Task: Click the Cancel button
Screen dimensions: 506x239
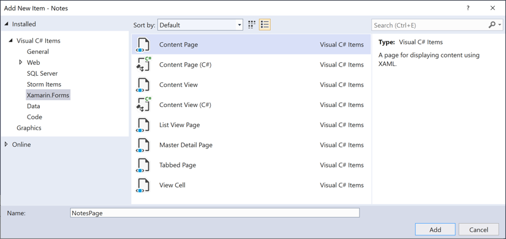Action: tap(478, 230)
